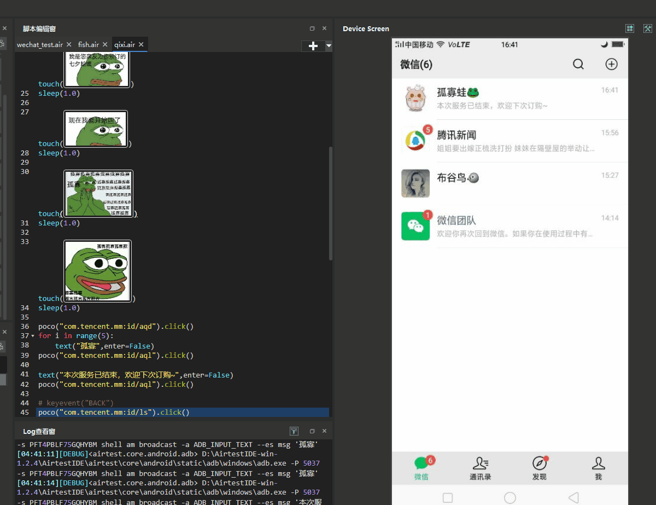Image resolution: width=656 pixels, height=505 pixels.
Task: Click the script editor vertical scrollbar
Action: click(330, 203)
